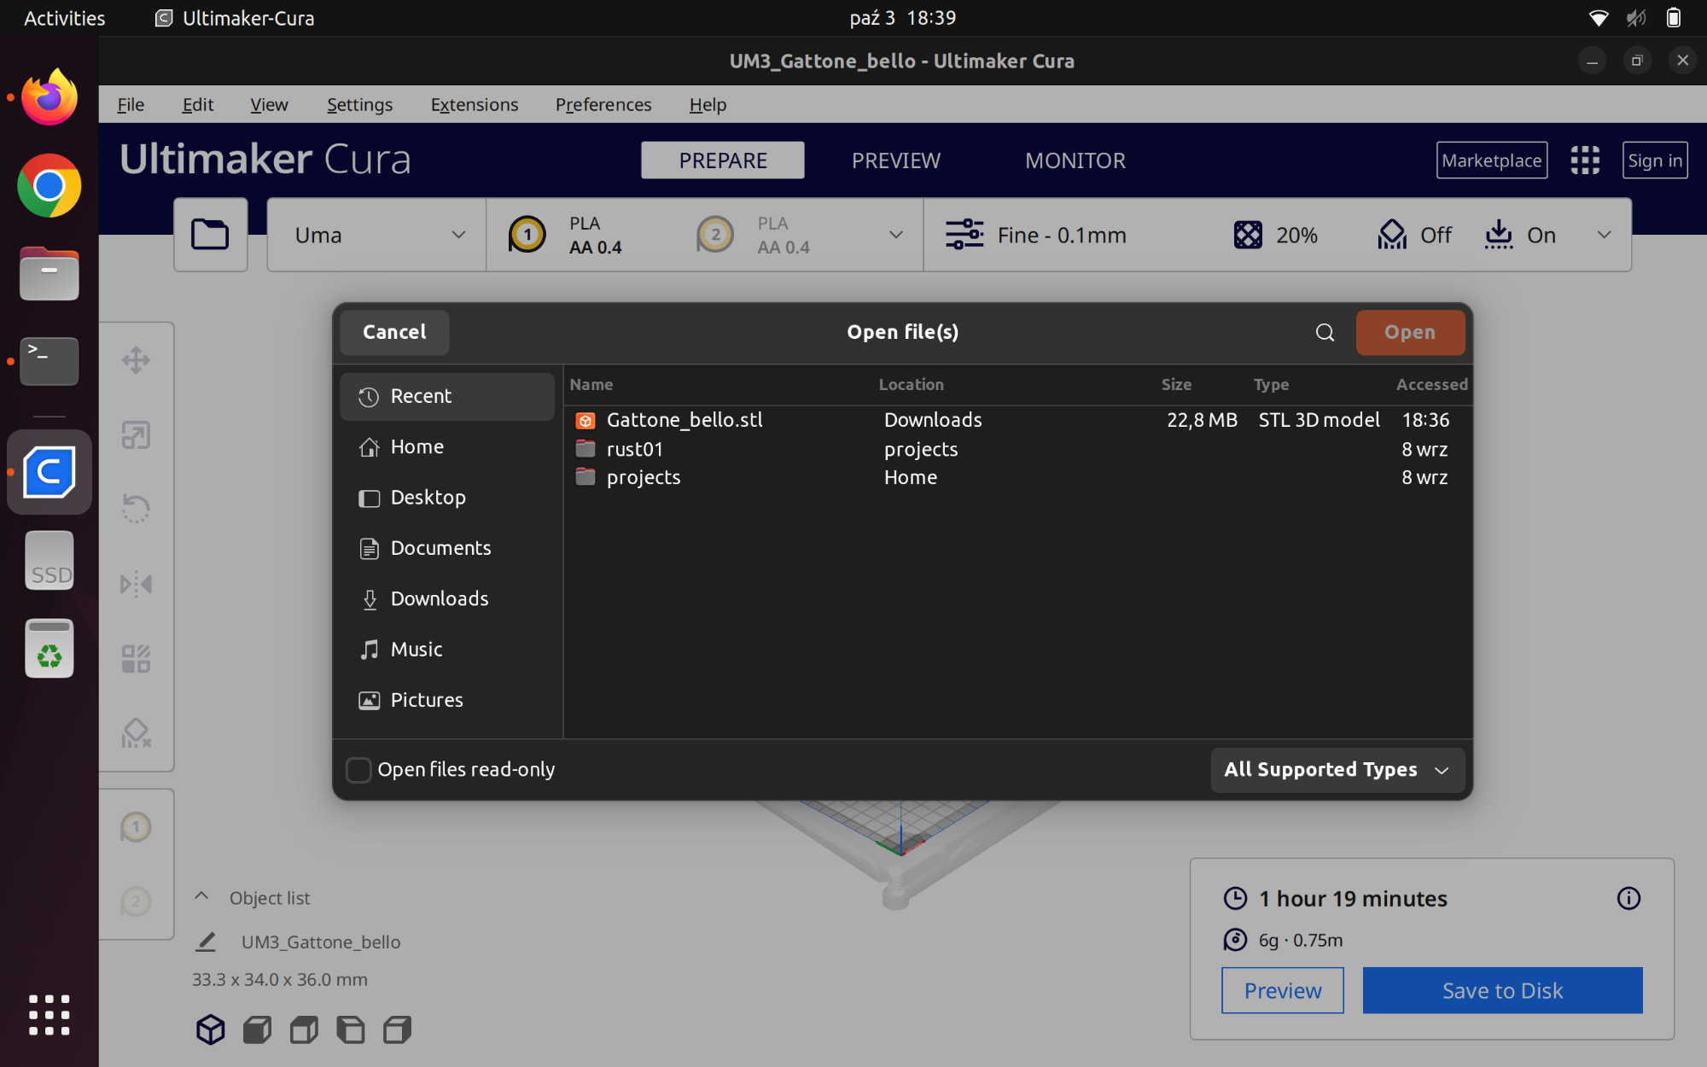The width and height of the screenshot is (1707, 1067).
Task: Select Pictures in dialog sidebar
Action: [x=447, y=700]
